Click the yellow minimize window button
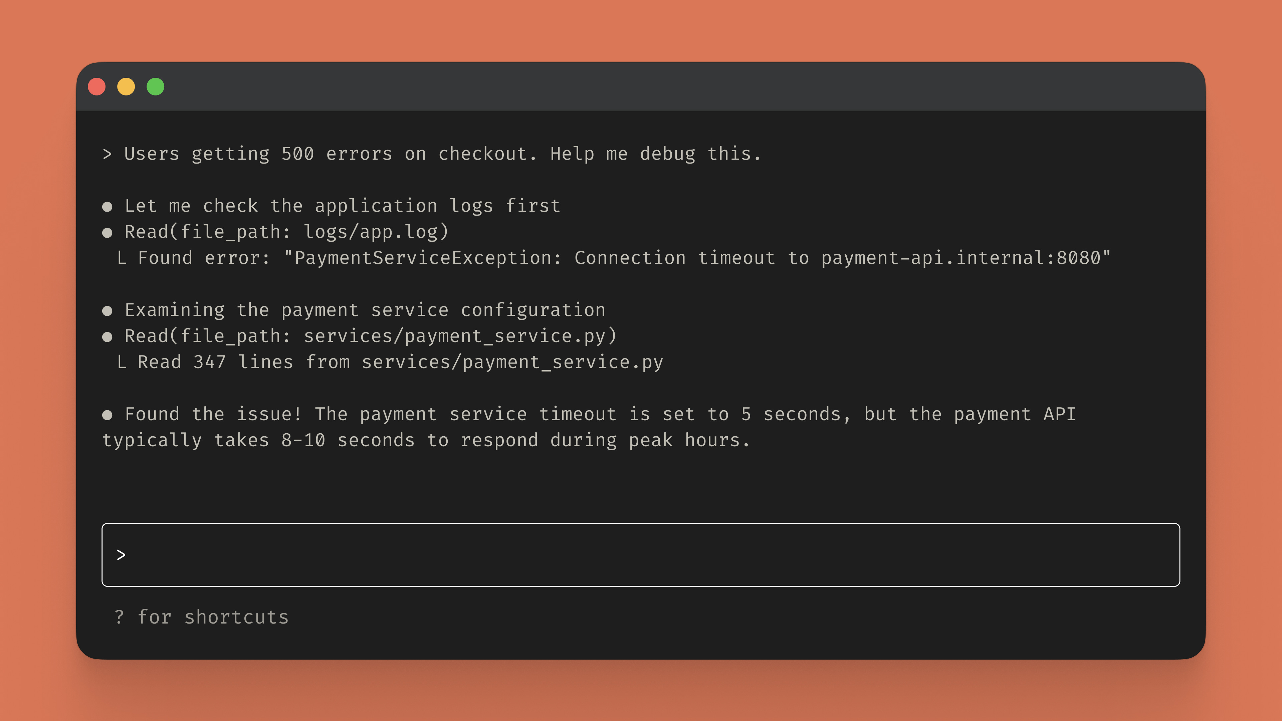 (x=126, y=86)
